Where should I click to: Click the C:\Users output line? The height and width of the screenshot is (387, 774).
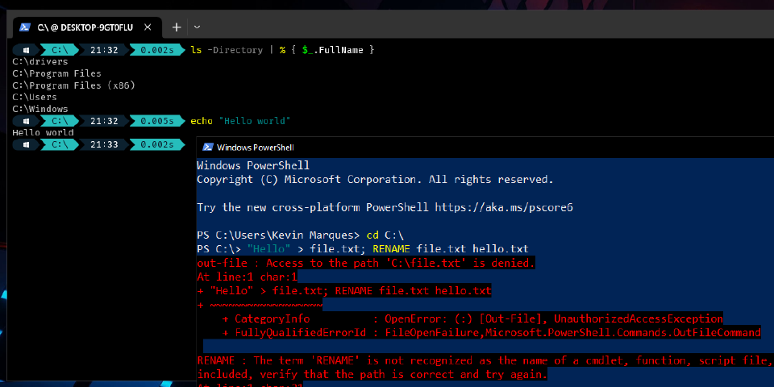pyautogui.click(x=35, y=98)
